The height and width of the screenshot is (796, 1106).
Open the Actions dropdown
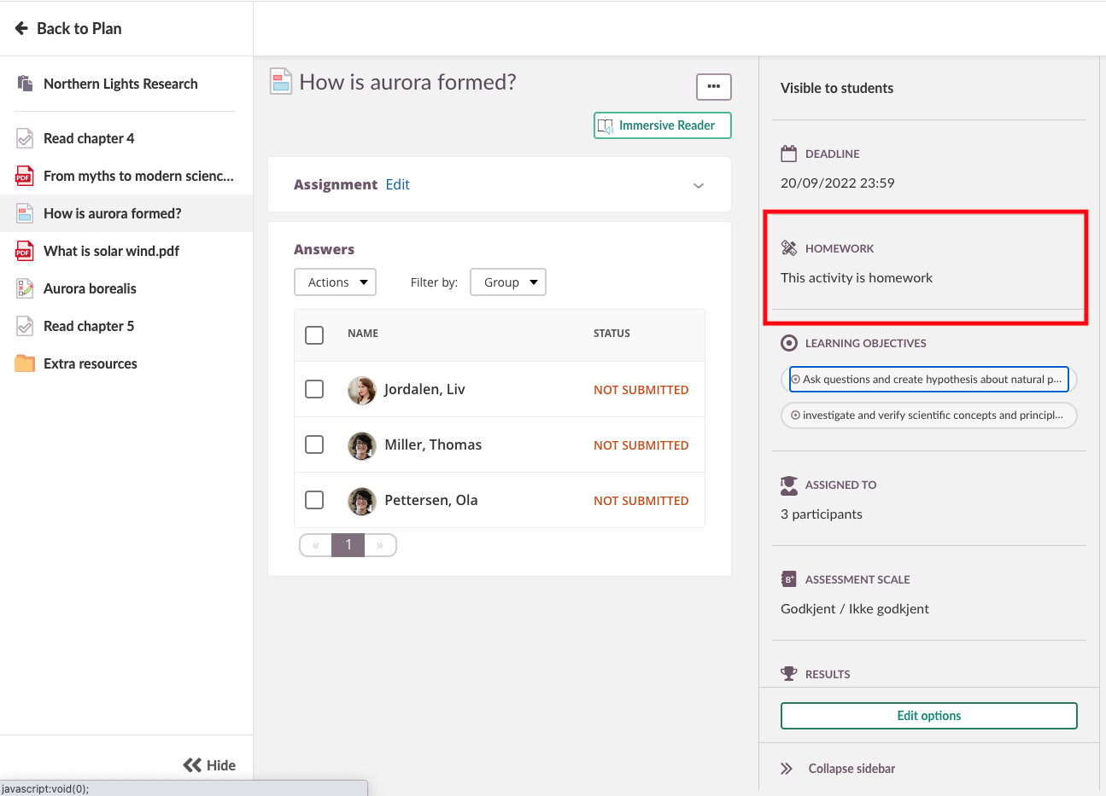coord(335,282)
